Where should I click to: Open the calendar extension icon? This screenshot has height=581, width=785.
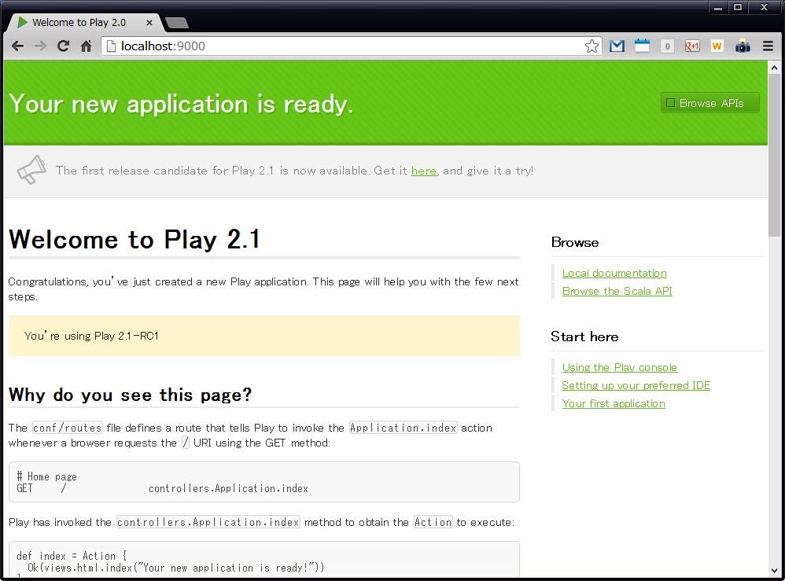point(642,46)
